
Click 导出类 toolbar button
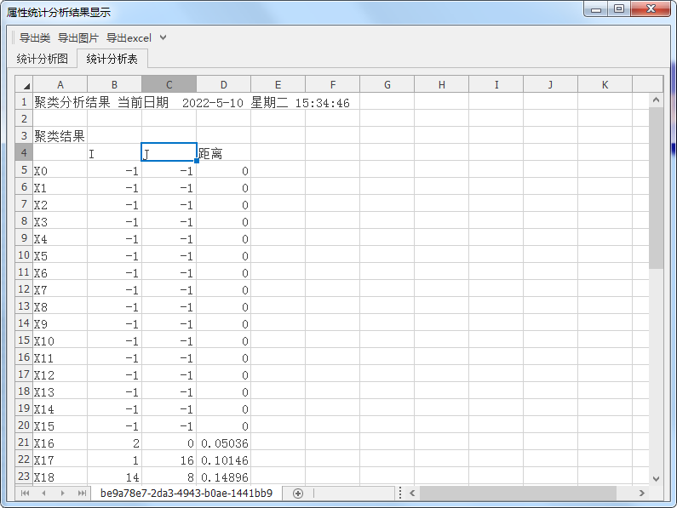pyautogui.click(x=35, y=37)
